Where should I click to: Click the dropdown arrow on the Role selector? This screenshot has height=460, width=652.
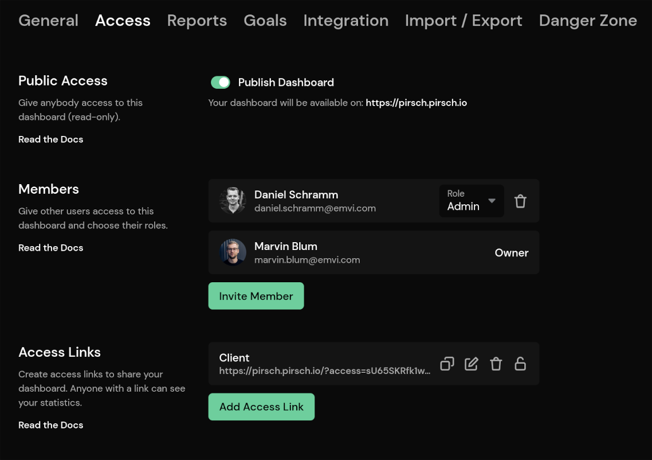point(492,201)
